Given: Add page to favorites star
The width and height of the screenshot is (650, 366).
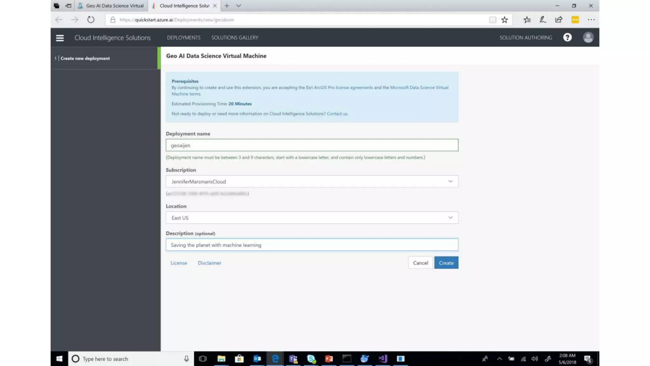Looking at the screenshot, I should tap(504, 20).
